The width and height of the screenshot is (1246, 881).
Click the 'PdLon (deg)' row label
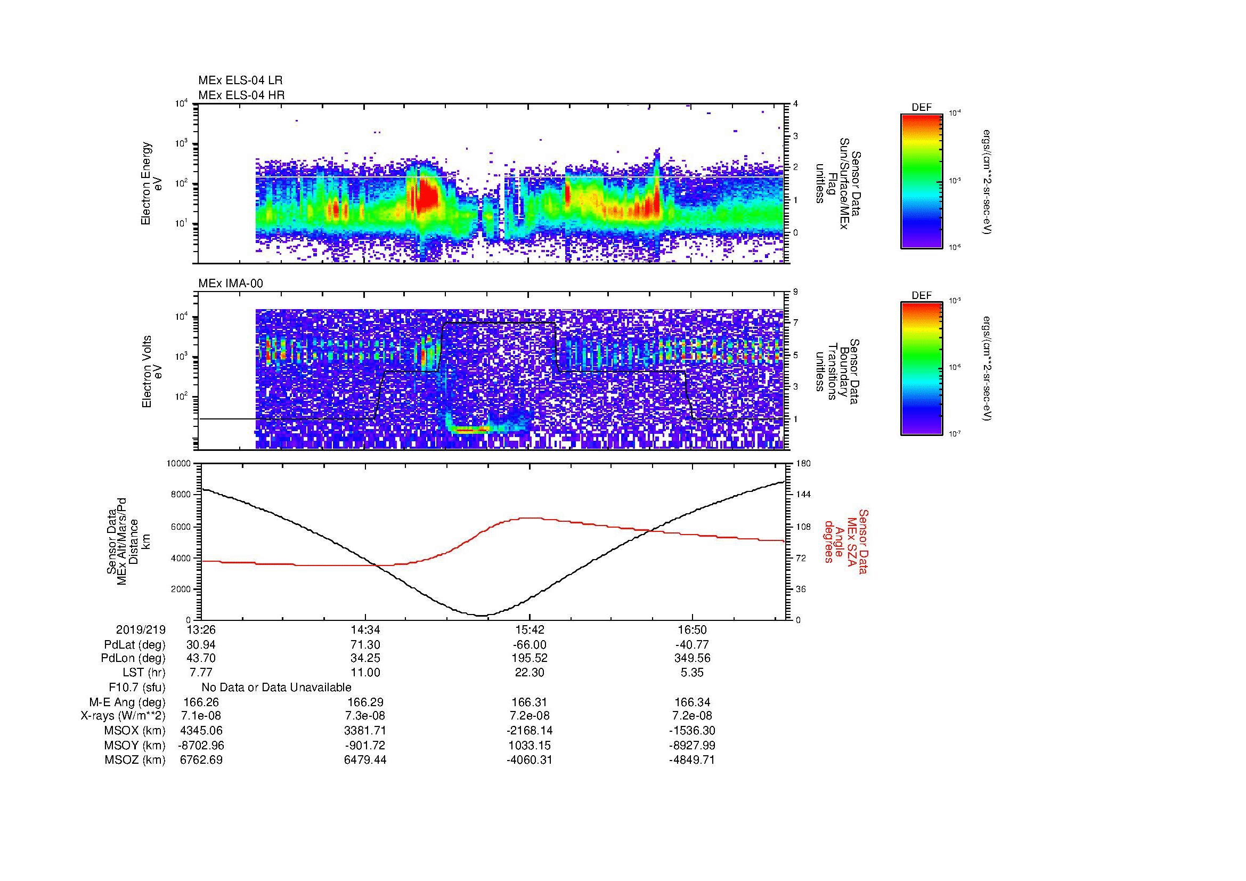pos(134,658)
